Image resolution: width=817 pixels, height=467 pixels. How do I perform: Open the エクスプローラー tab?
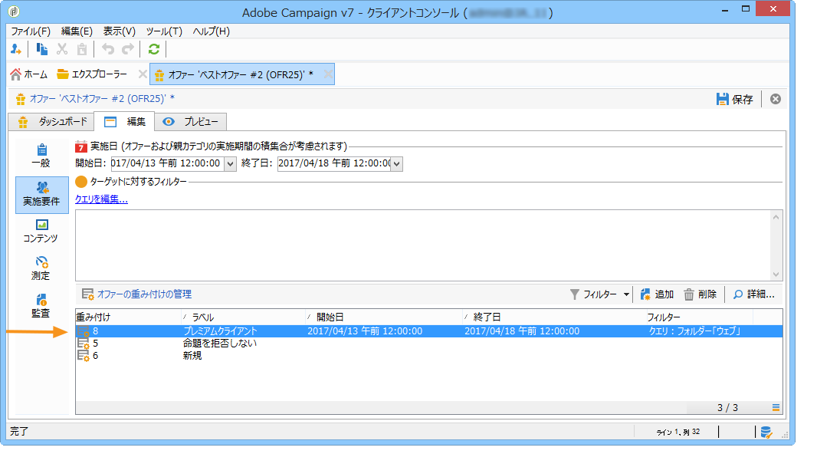[92, 74]
